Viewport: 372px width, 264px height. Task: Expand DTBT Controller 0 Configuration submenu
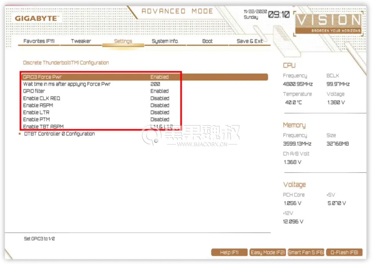pos(59,134)
